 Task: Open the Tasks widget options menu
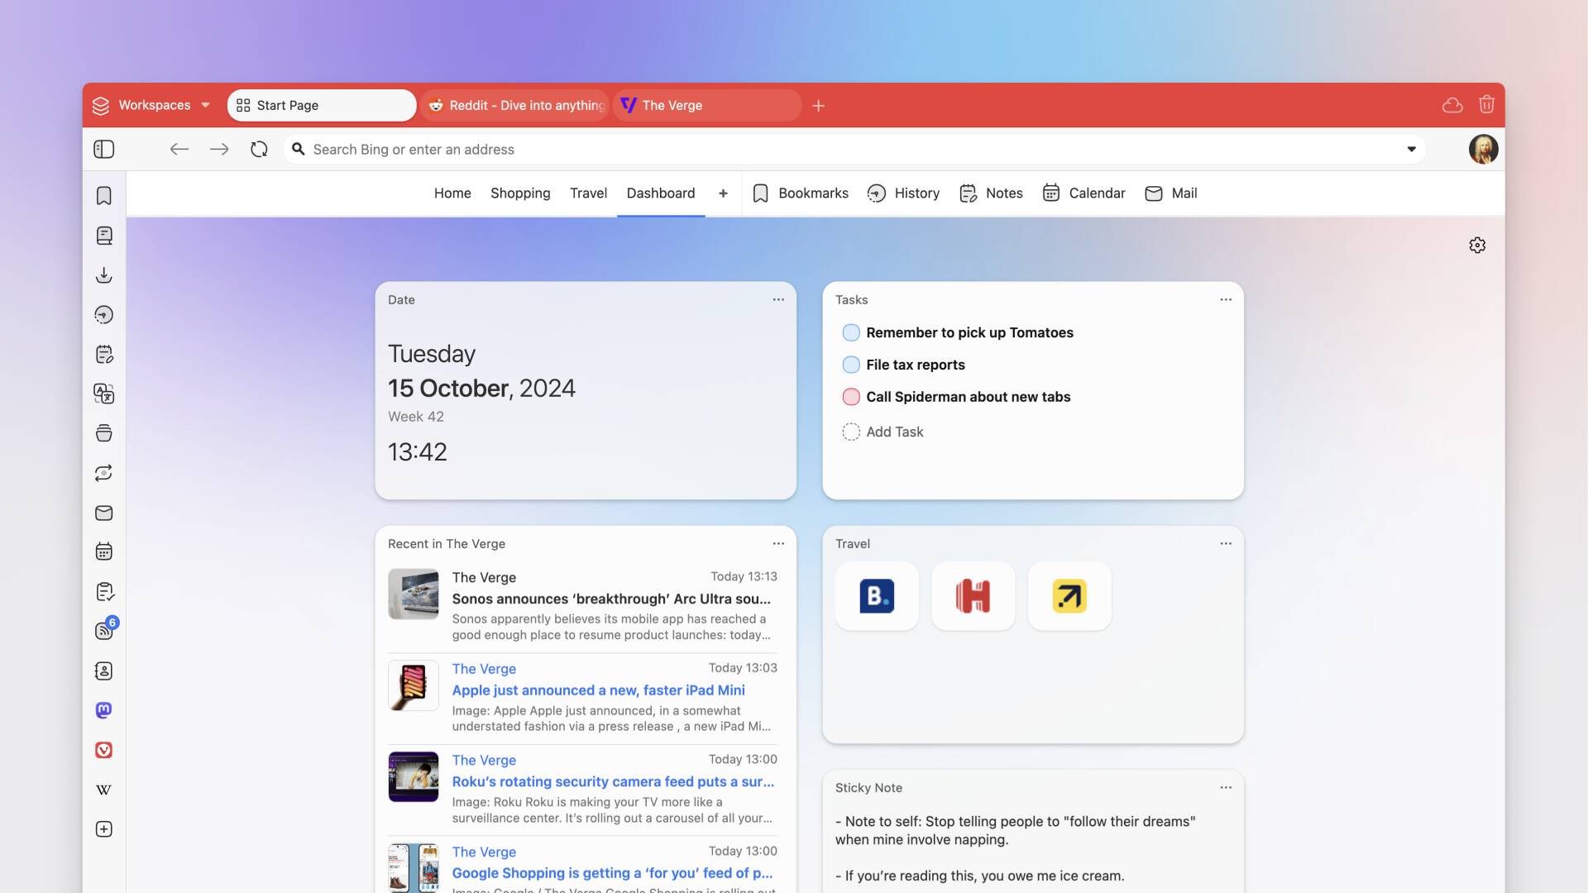[x=1226, y=300]
